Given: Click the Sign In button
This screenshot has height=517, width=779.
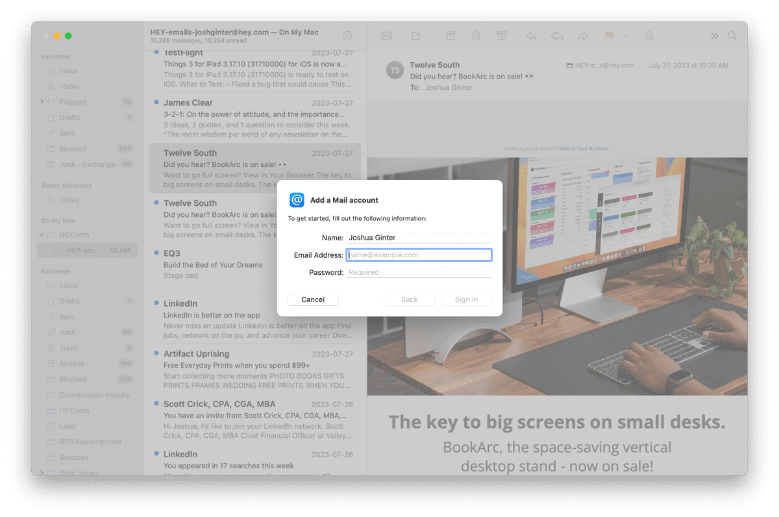Looking at the screenshot, I should 466,299.
